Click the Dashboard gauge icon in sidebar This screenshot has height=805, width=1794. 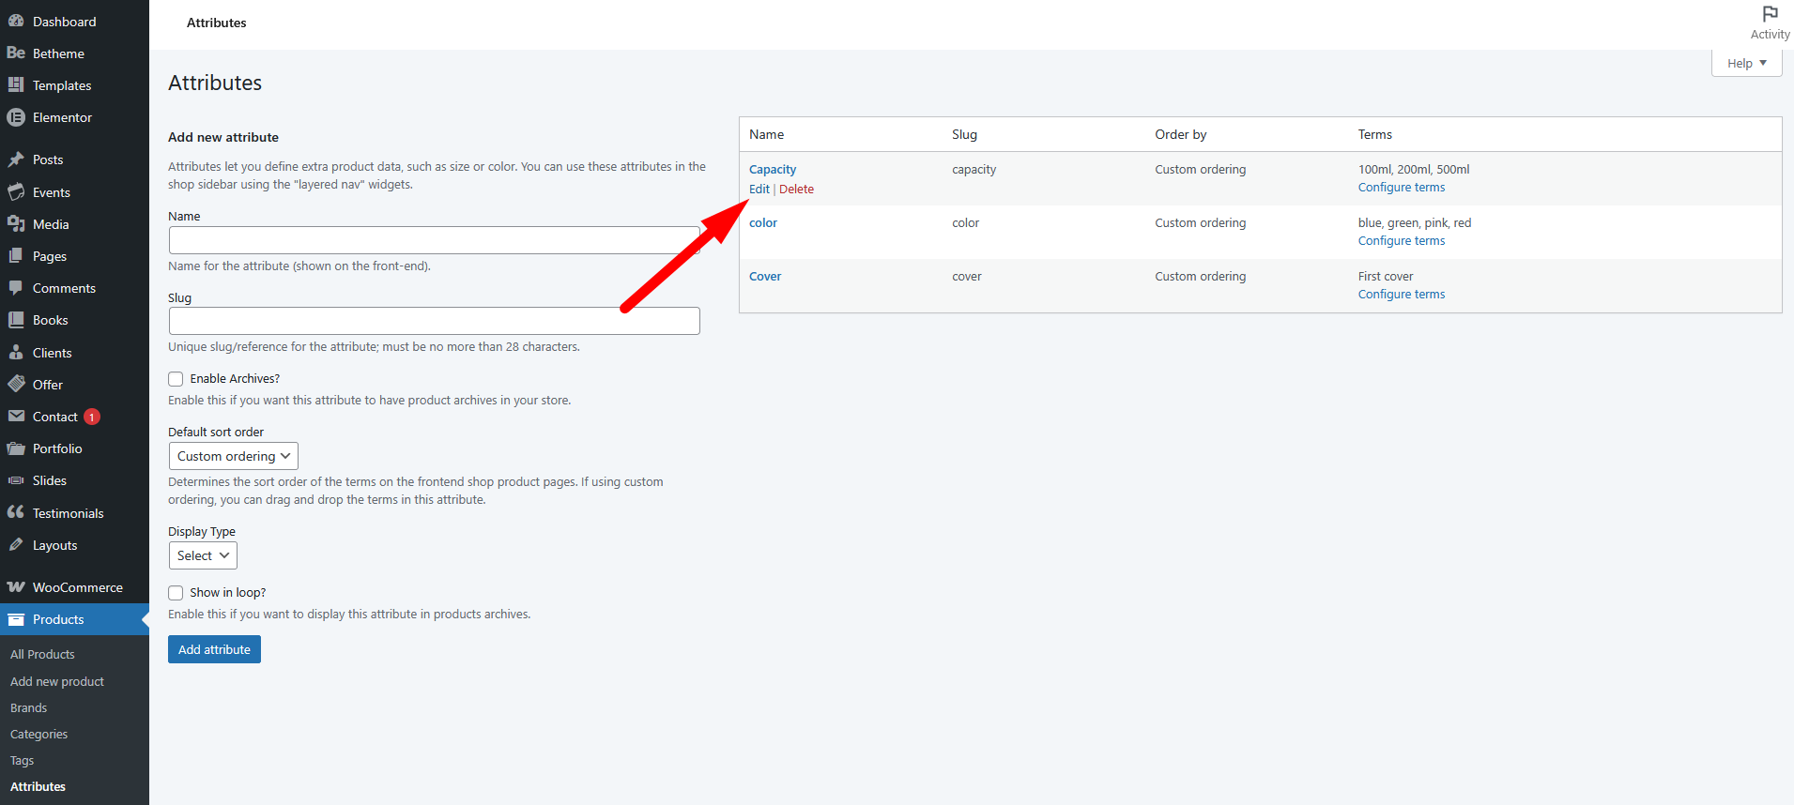pyautogui.click(x=16, y=21)
